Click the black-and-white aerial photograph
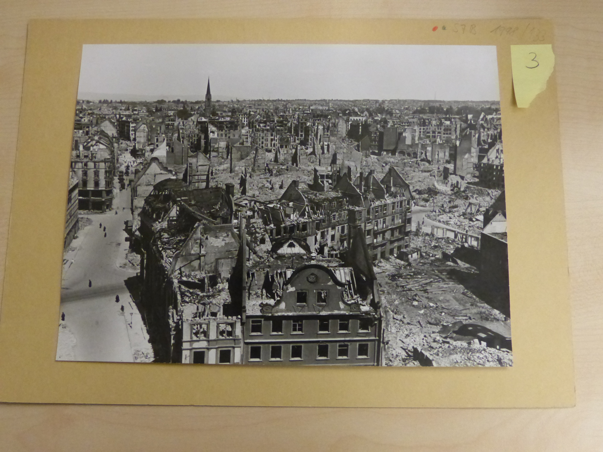603x452 pixels. pyautogui.click(x=285, y=204)
